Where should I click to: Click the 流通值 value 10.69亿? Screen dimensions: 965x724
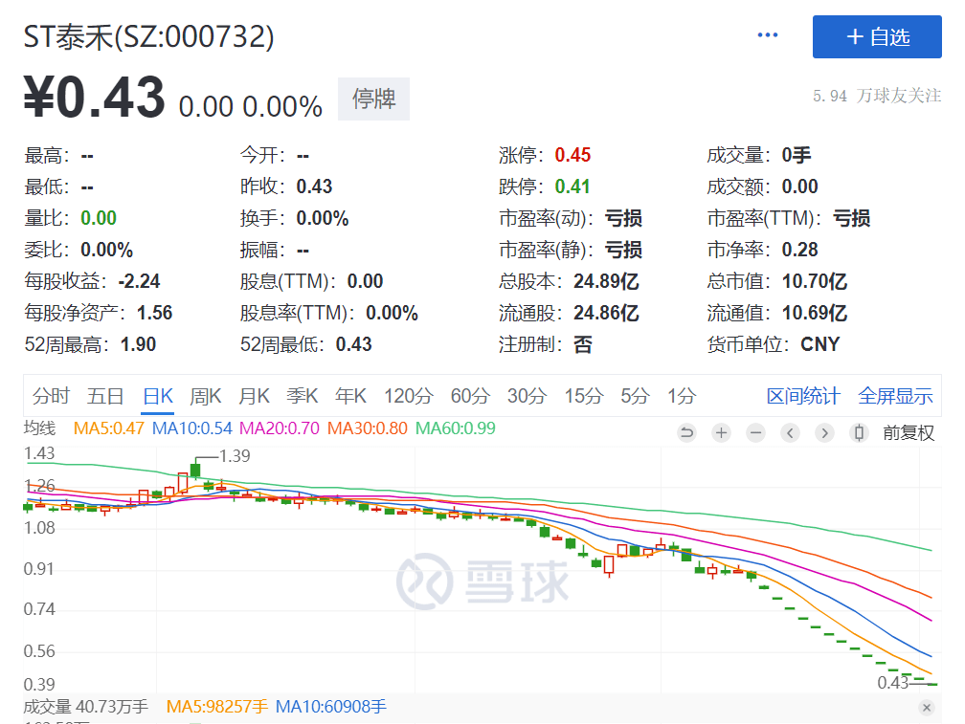click(815, 313)
